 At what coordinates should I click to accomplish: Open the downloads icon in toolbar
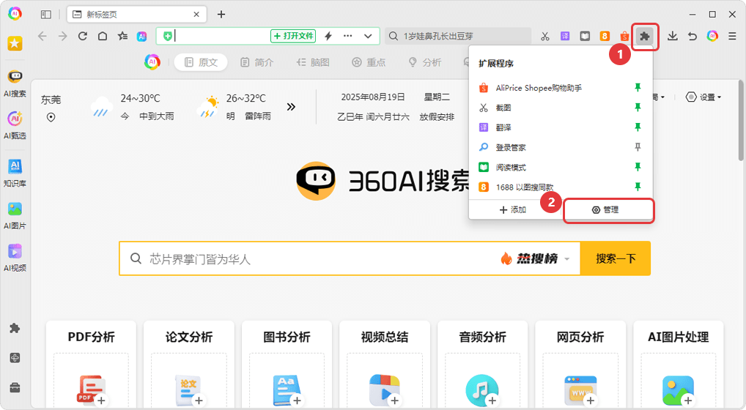point(673,36)
